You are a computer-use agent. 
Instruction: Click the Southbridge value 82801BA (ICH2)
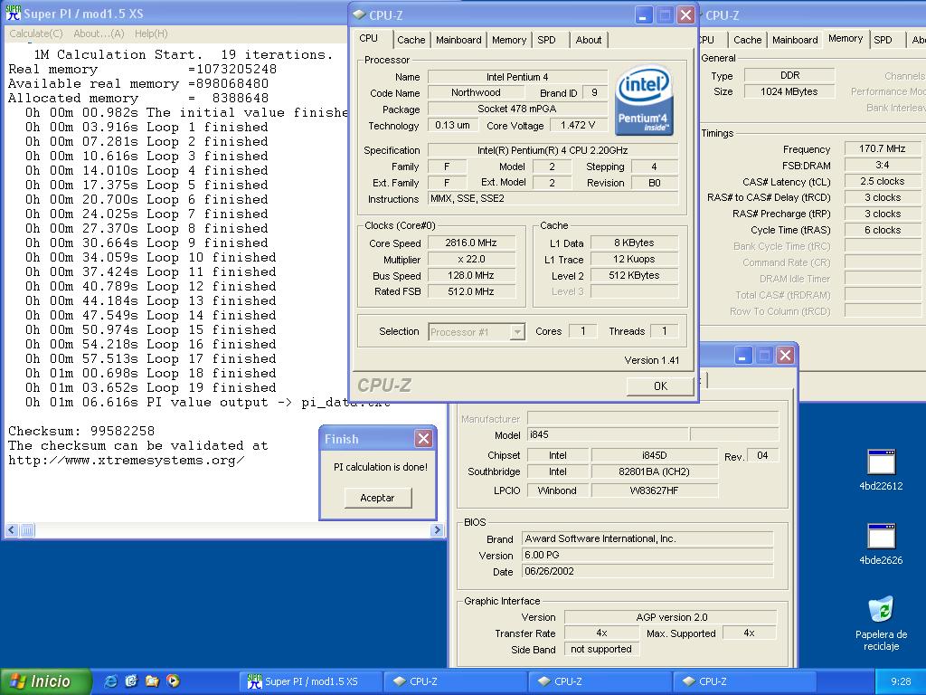[x=655, y=471]
